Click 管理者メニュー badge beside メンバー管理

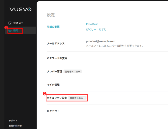point(73,72)
